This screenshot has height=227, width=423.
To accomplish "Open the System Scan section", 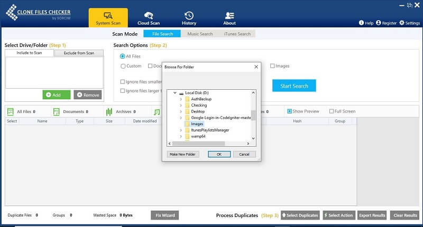I will coord(108,18).
